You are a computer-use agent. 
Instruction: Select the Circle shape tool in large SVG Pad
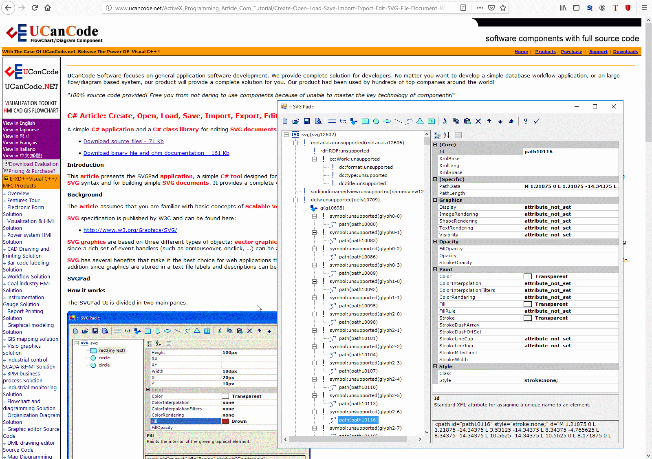tap(376, 121)
